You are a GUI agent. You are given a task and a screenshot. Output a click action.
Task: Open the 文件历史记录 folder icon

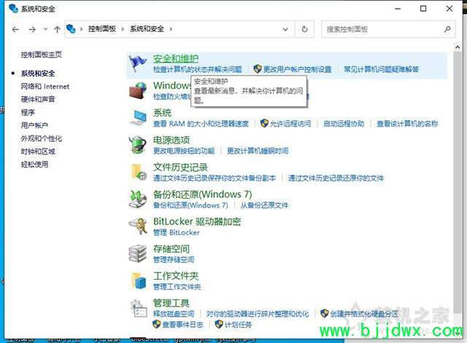(x=138, y=172)
